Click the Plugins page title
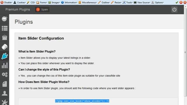Image resolution: width=187 pixels, height=105 pixels. coord(24,22)
